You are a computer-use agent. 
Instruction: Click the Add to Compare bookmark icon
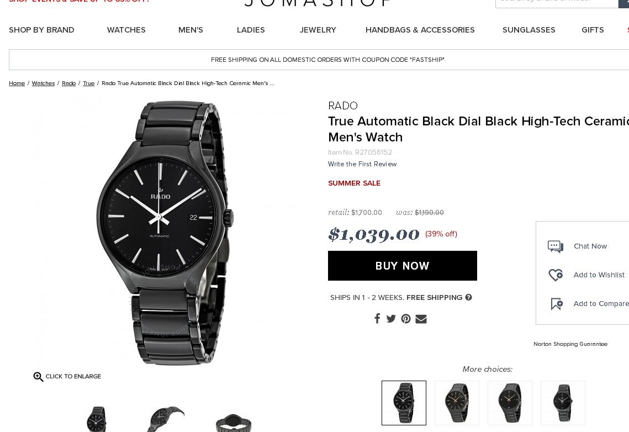pyautogui.click(x=557, y=304)
